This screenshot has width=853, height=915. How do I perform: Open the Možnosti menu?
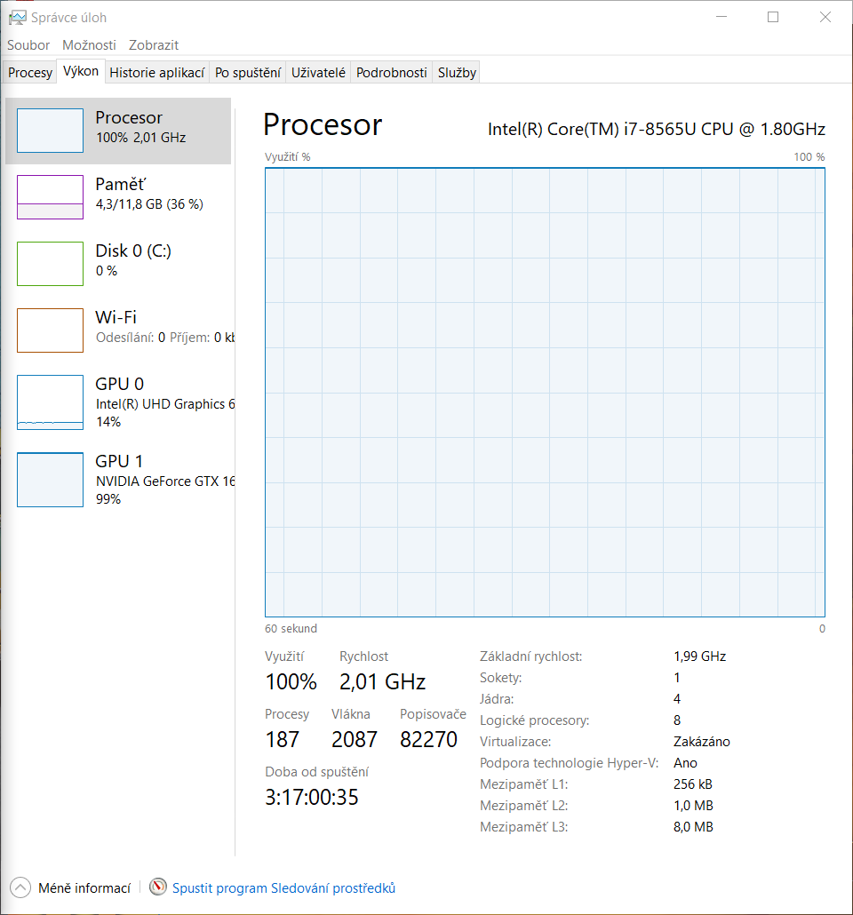[x=89, y=44]
